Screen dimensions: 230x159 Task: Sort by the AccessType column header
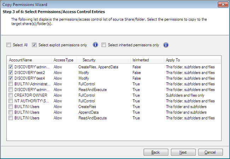pyautogui.click(x=64, y=60)
